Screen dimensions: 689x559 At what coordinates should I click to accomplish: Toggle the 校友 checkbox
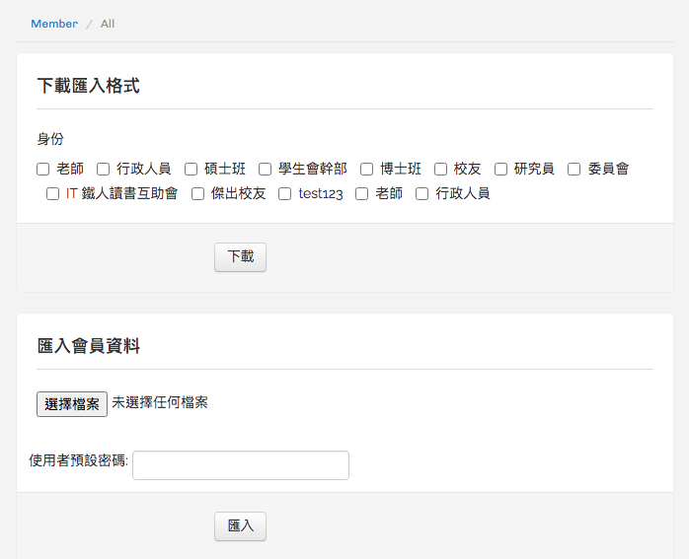point(440,169)
